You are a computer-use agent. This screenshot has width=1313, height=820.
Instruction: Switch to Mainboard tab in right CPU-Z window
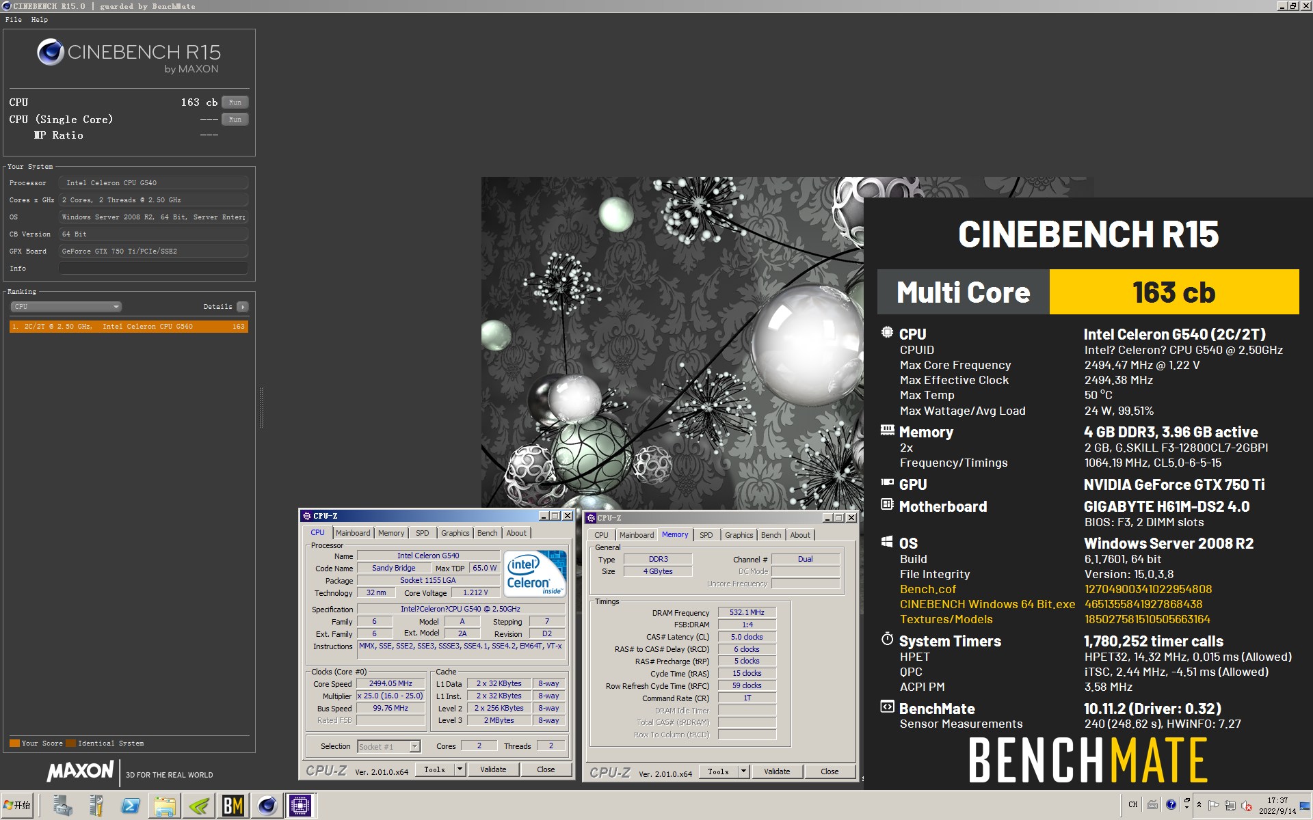coord(637,535)
